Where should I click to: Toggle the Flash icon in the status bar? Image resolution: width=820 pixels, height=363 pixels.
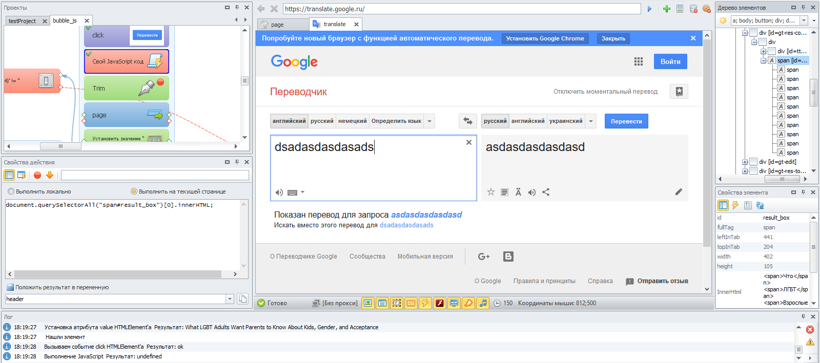click(440, 303)
